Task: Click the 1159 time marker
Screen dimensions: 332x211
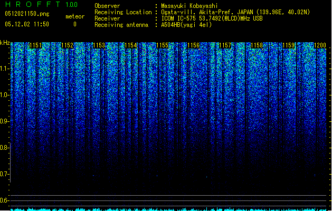Action: coord(288,45)
